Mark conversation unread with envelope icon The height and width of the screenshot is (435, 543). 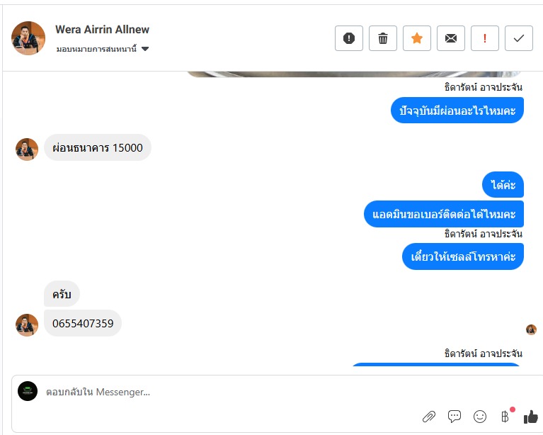[x=450, y=38]
